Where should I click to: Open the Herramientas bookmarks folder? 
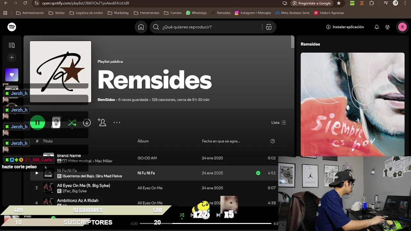pyautogui.click(x=146, y=13)
